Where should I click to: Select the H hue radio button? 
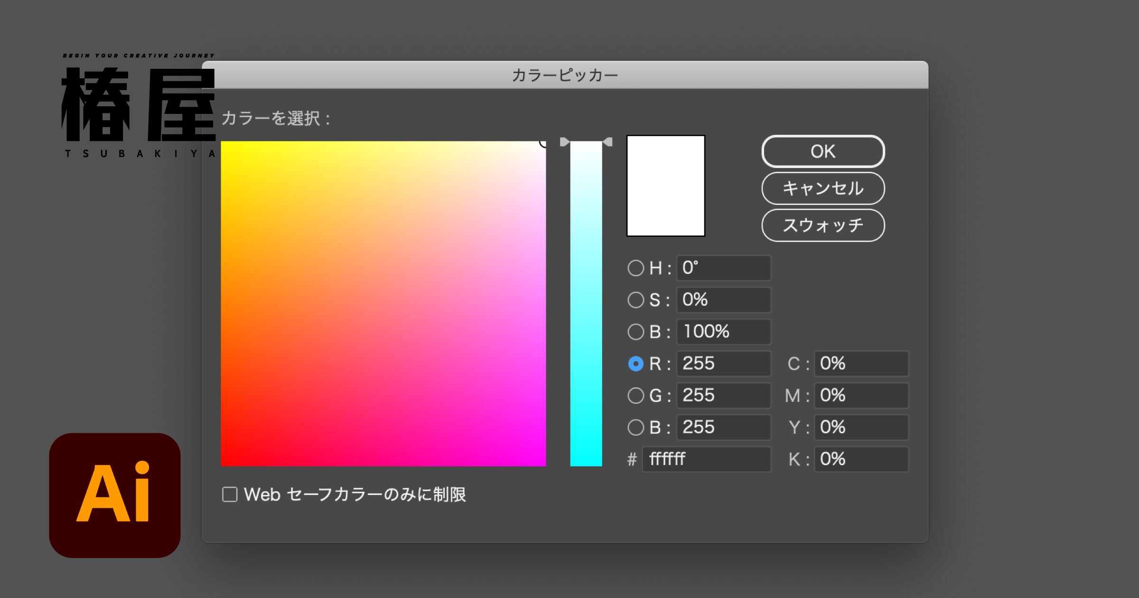(x=635, y=268)
